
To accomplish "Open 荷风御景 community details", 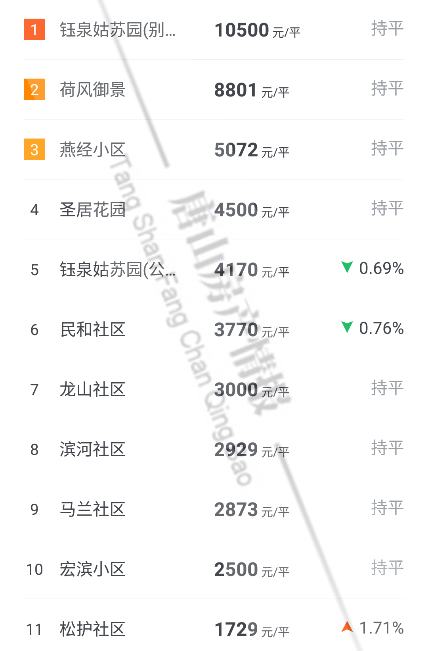I will [93, 90].
